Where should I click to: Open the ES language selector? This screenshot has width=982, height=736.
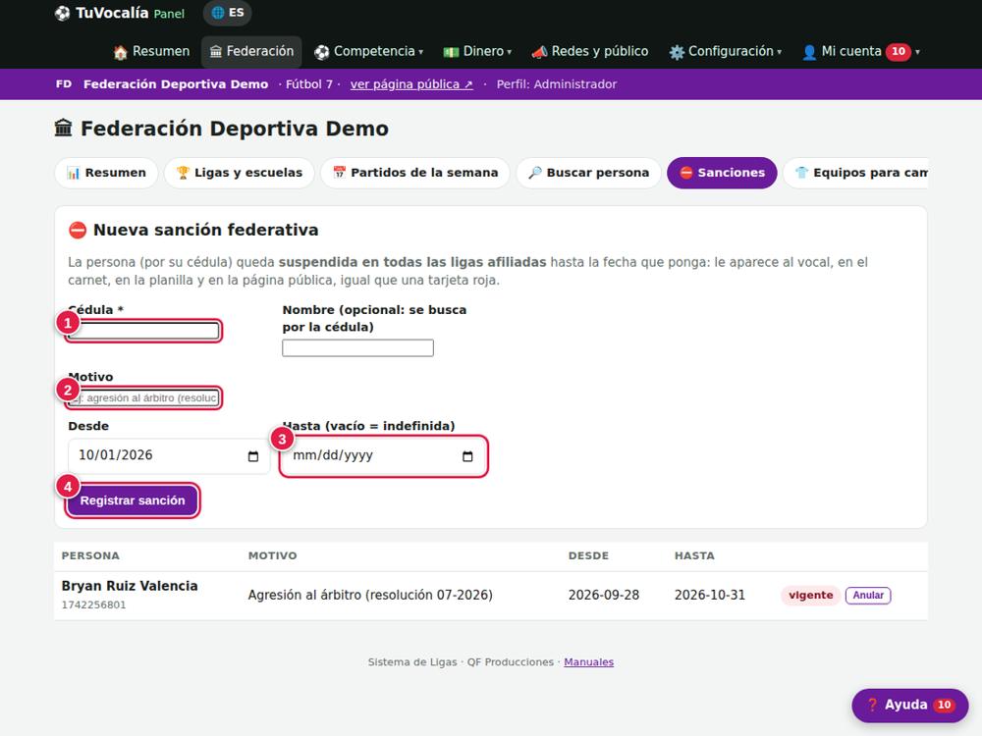[x=228, y=13]
